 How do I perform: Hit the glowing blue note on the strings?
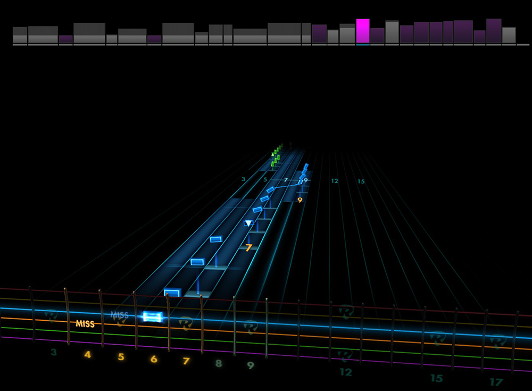pos(153,316)
